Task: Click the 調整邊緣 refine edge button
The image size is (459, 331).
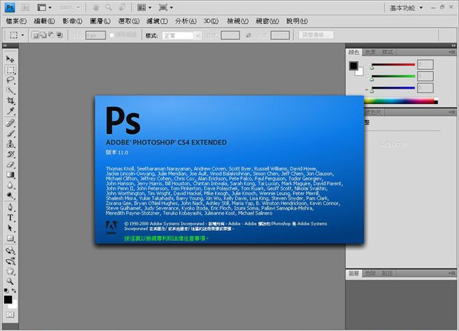Action: point(316,35)
